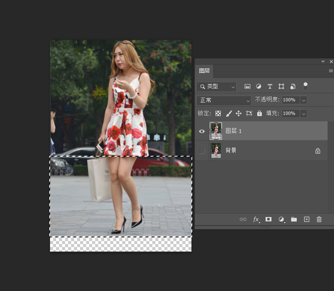
Task: Click the adjustment layer filter icon
Action: [258, 86]
